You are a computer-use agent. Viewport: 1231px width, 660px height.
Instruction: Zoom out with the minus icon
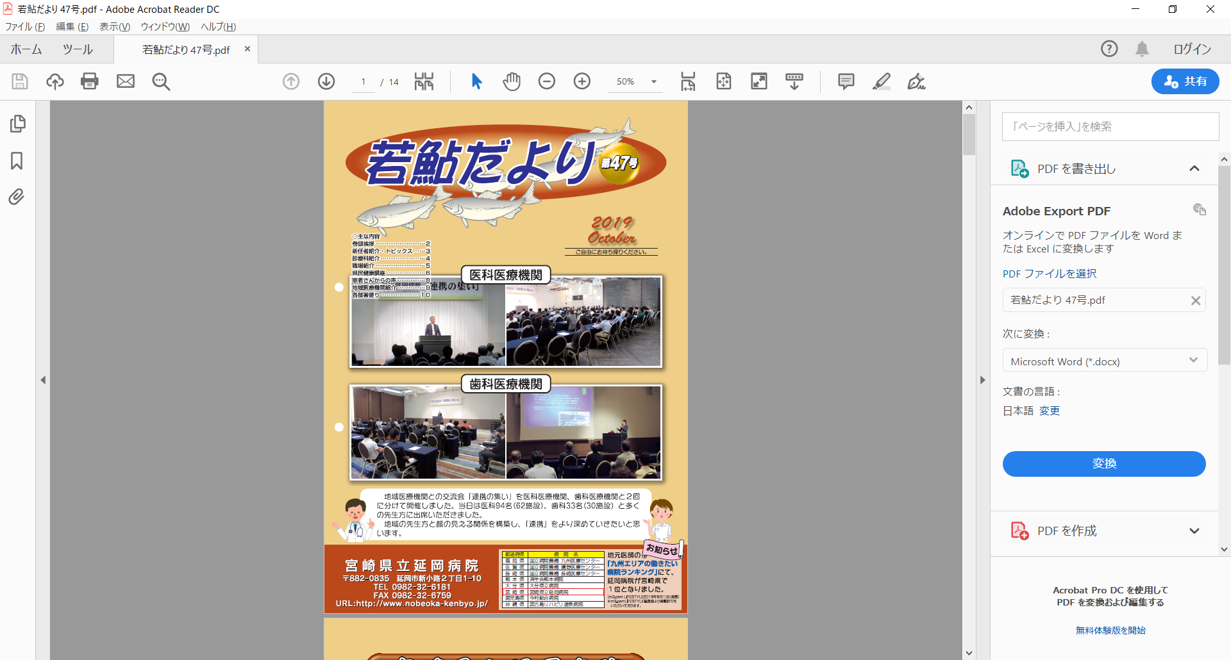547,81
